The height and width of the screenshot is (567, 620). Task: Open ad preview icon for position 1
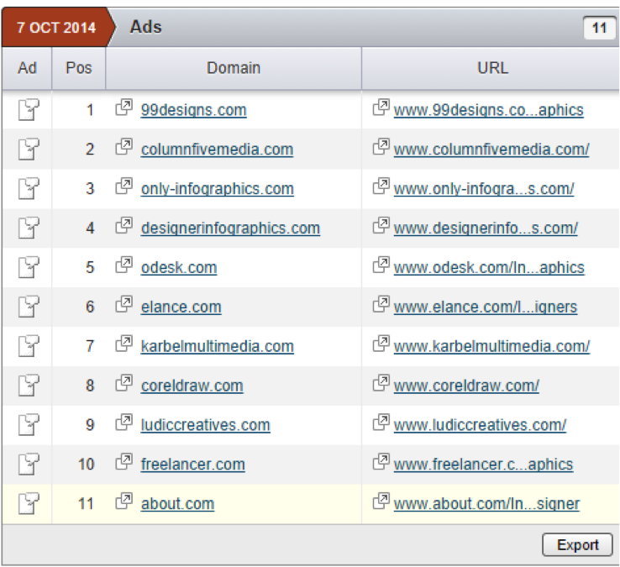coord(29,109)
